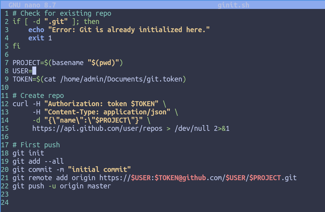Click the JSON name $PROJECT payload on line 14
Image resolution: width=325 pixels, height=212 pixels.
94,120
